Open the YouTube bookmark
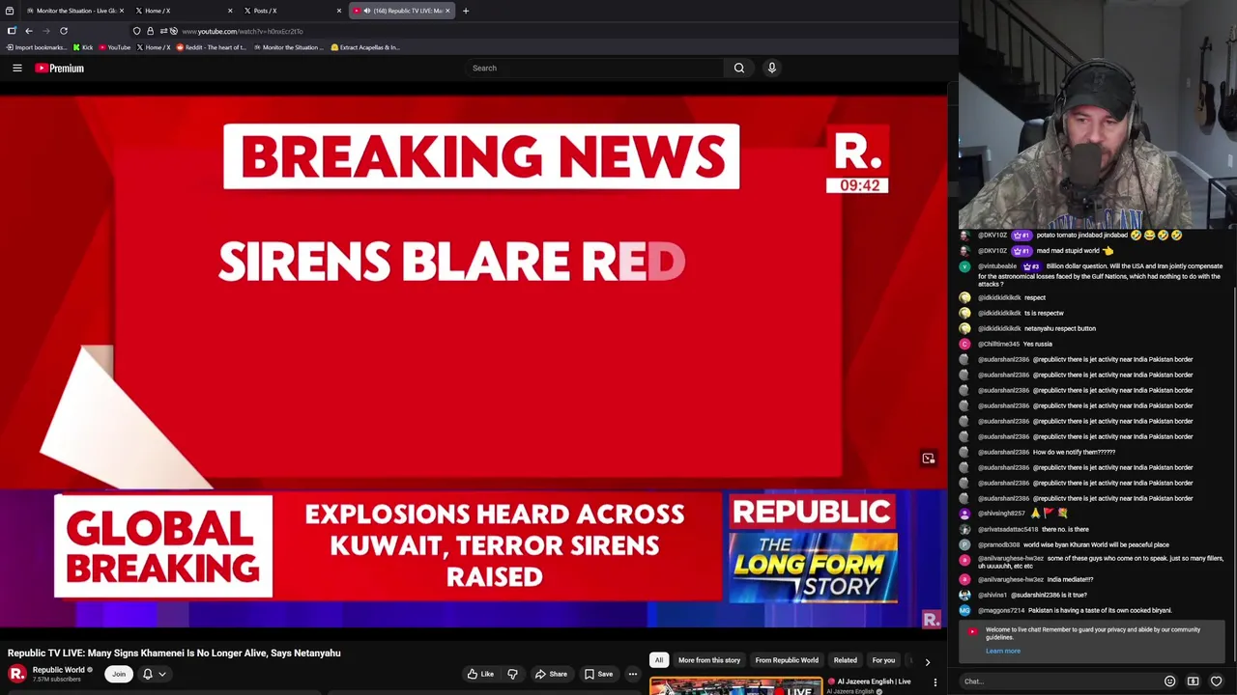 114,47
